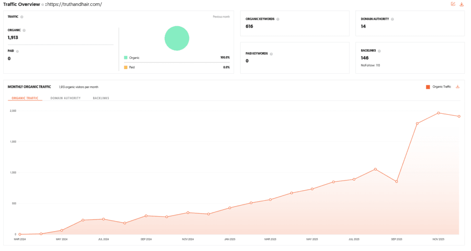Click info icon beside TRAFFIC heading
This screenshot has height=251, width=471.
22,17
